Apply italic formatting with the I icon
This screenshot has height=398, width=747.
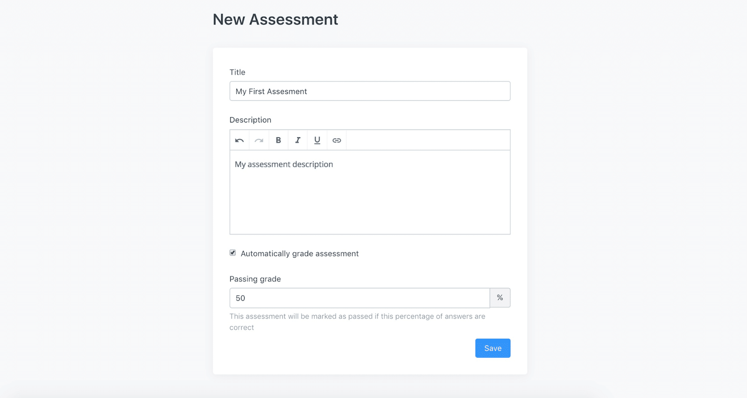point(298,140)
